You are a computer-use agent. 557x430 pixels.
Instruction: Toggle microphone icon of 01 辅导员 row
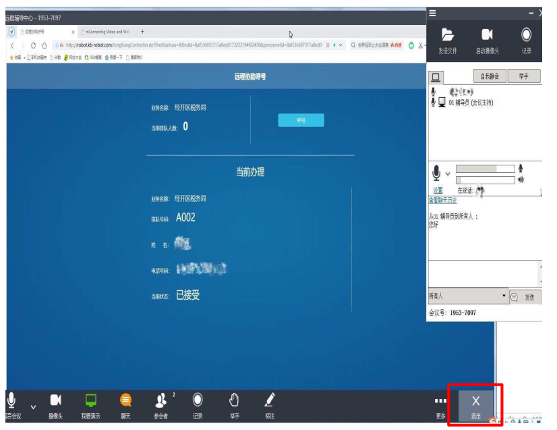[x=433, y=102]
